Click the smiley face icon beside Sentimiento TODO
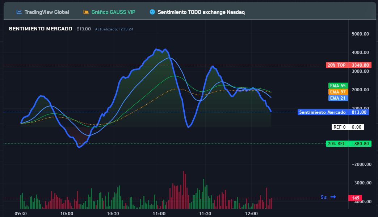378x217 pixels. click(x=152, y=12)
